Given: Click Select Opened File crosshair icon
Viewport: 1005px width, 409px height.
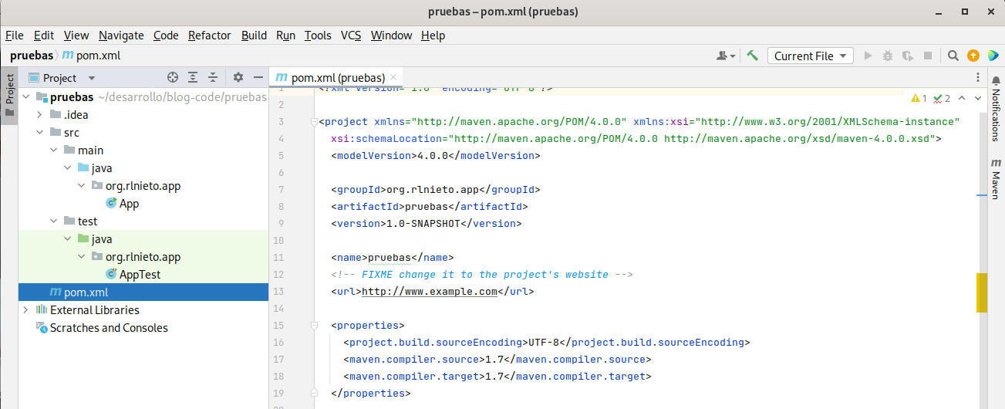Looking at the screenshot, I should coord(173,77).
